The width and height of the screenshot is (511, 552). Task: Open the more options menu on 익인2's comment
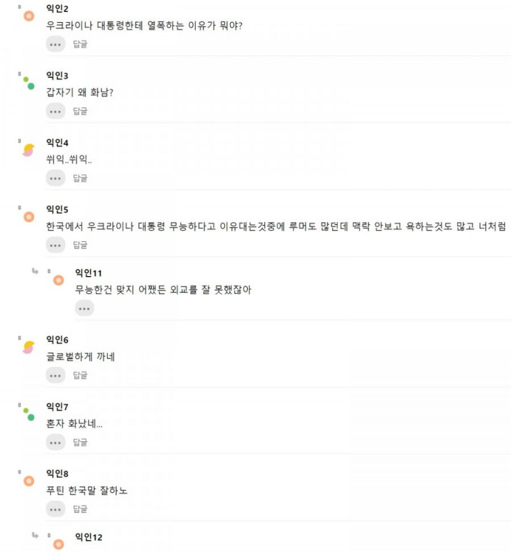point(55,44)
